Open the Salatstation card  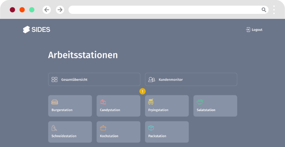pyautogui.click(x=215, y=106)
